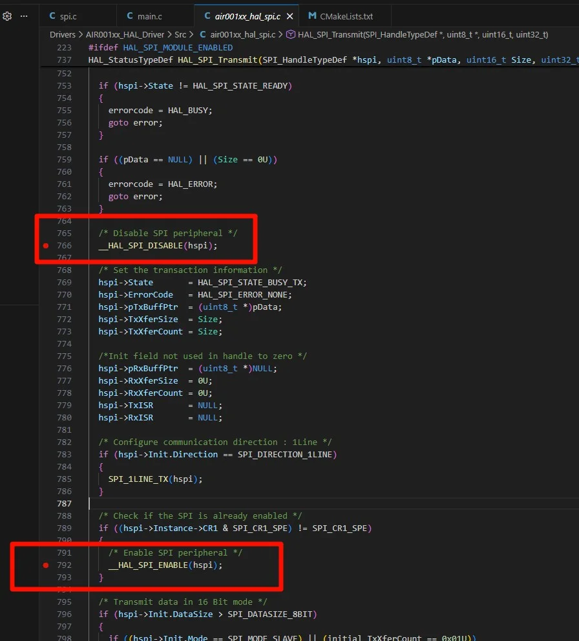Close the air001xx_hal_spi.c tab
The height and width of the screenshot is (641, 579).
click(290, 16)
